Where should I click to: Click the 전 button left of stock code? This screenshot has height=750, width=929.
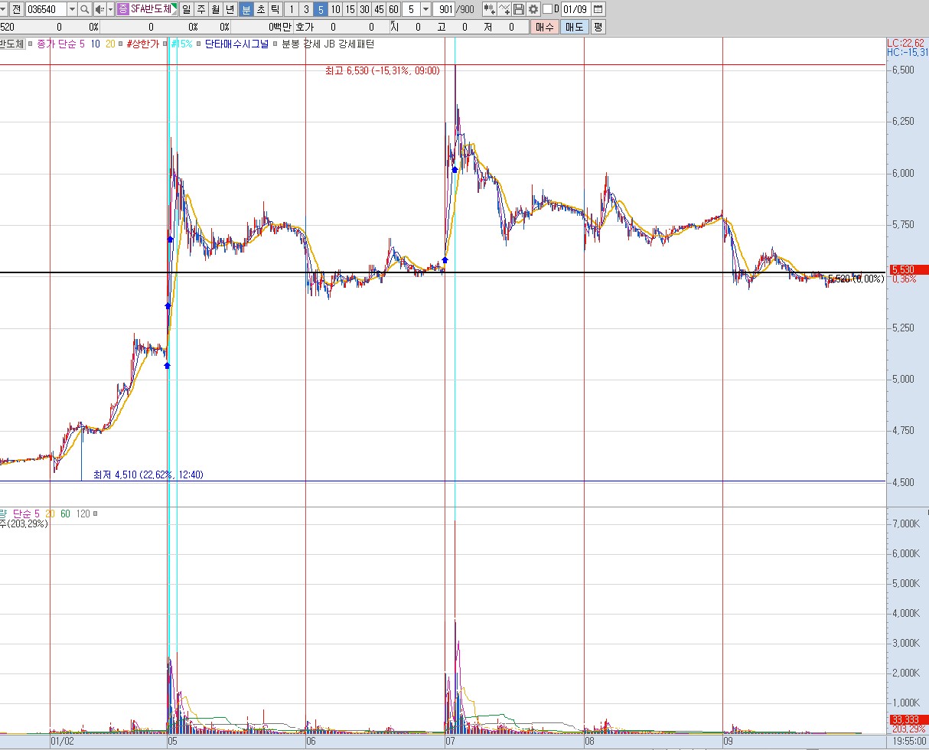click(16, 9)
